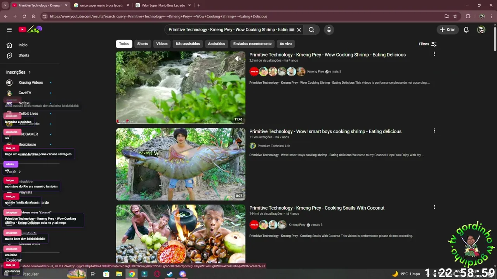Reload the page with the refresh icon

coord(24,16)
